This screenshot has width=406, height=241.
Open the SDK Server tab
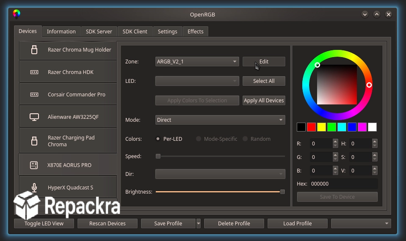pos(99,32)
